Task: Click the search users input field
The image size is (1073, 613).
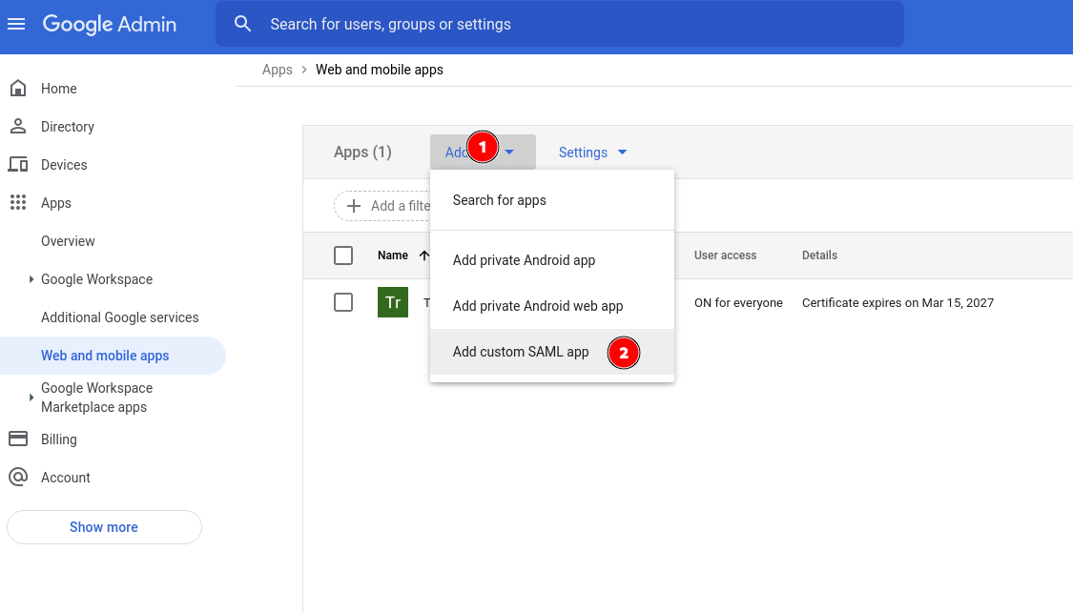Action: [x=572, y=24]
